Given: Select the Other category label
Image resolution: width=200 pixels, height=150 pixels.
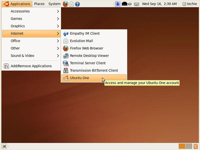Looking at the screenshot, I should click(15, 48).
